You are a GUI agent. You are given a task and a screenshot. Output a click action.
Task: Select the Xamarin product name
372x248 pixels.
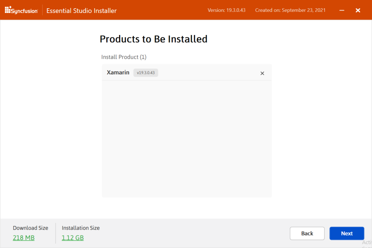(x=118, y=72)
